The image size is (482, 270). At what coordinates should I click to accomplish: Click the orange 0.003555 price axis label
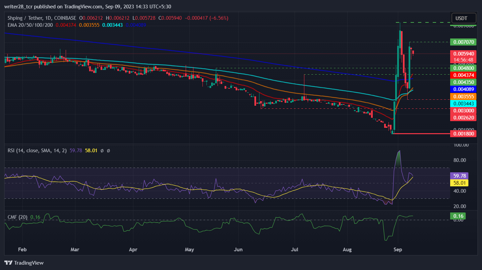[x=463, y=96]
